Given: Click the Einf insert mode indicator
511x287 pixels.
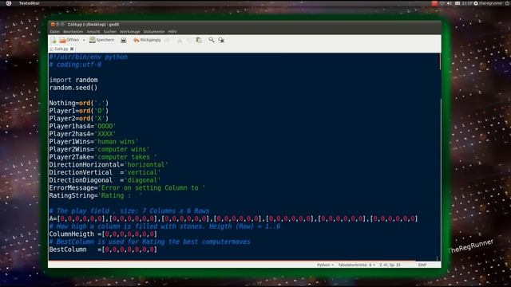Looking at the screenshot, I should point(422,265).
